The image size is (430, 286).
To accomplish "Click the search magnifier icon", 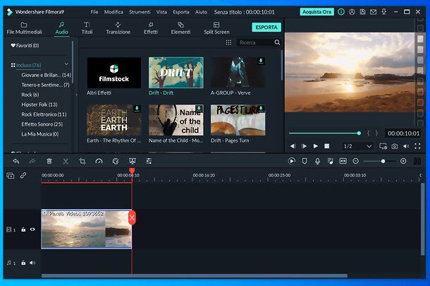I will [x=277, y=42].
